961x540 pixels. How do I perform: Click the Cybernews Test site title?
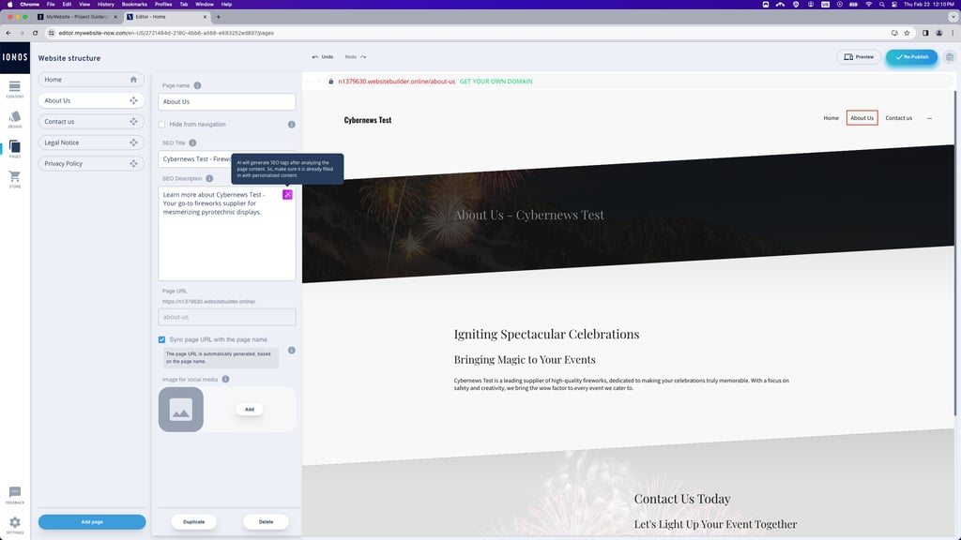click(x=368, y=120)
